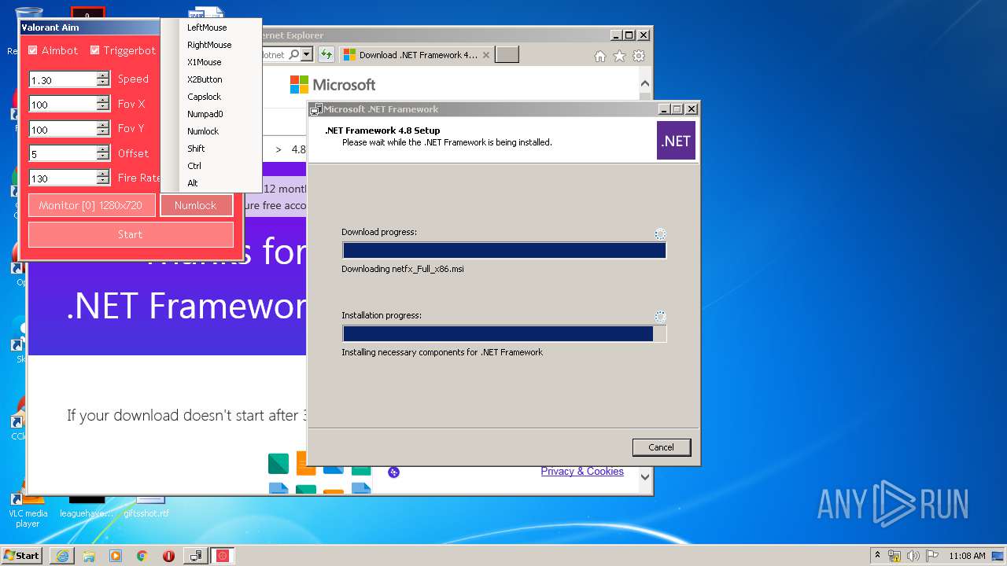
Task: Click the taskbar clock 11:08 AM
Action: 967,556
